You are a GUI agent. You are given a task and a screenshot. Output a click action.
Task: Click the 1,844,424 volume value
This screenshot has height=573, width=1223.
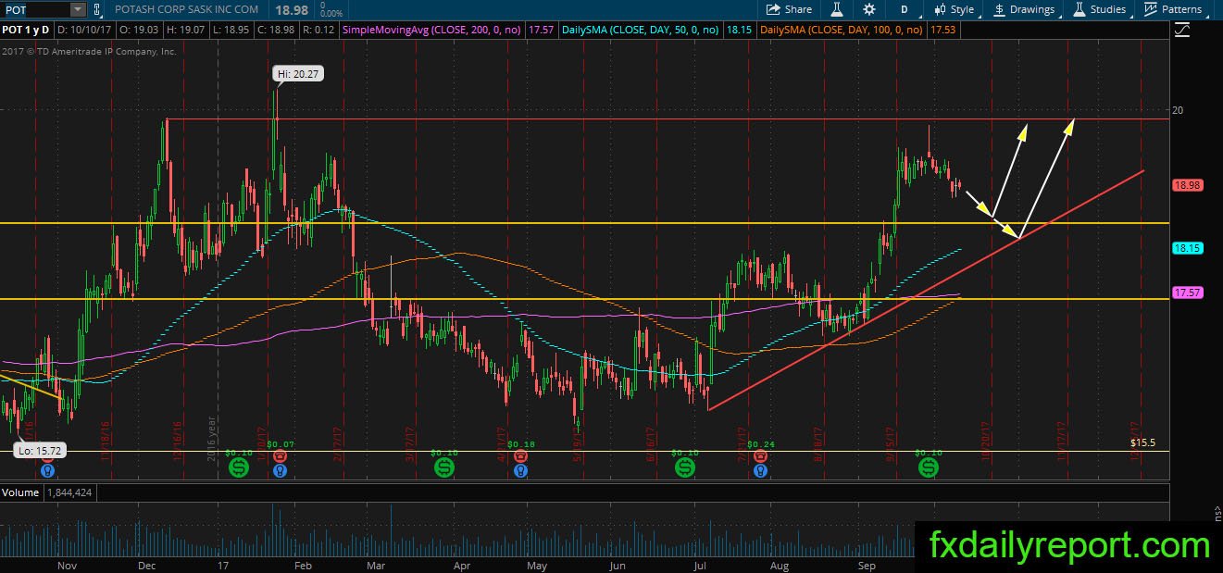[x=70, y=493]
